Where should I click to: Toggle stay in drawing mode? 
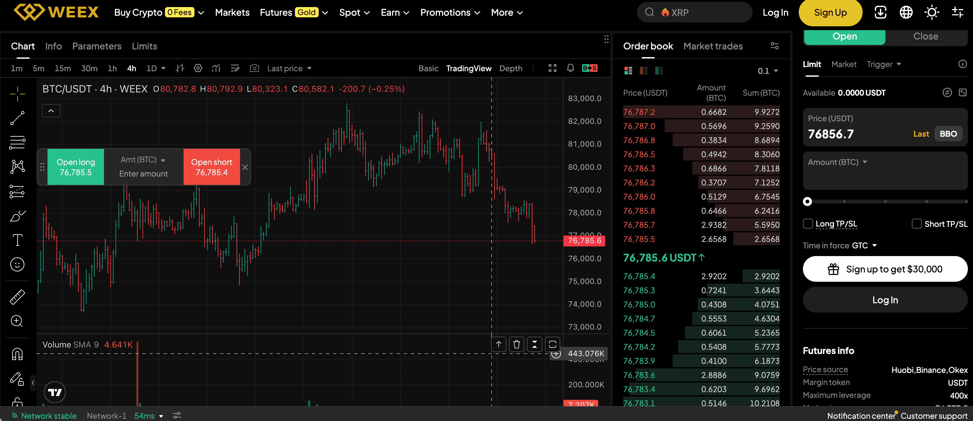point(17,379)
